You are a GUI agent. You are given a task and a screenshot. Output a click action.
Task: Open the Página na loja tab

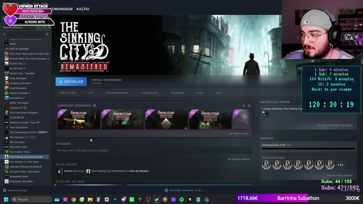(x=67, y=93)
